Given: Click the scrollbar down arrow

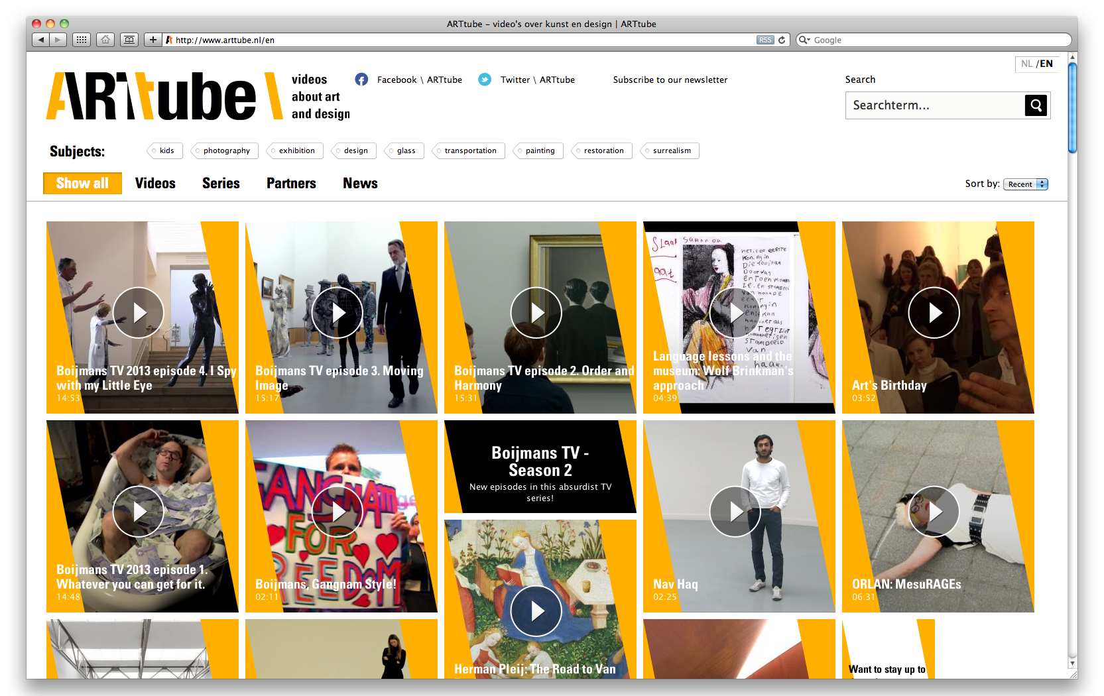Looking at the screenshot, I should (1072, 663).
